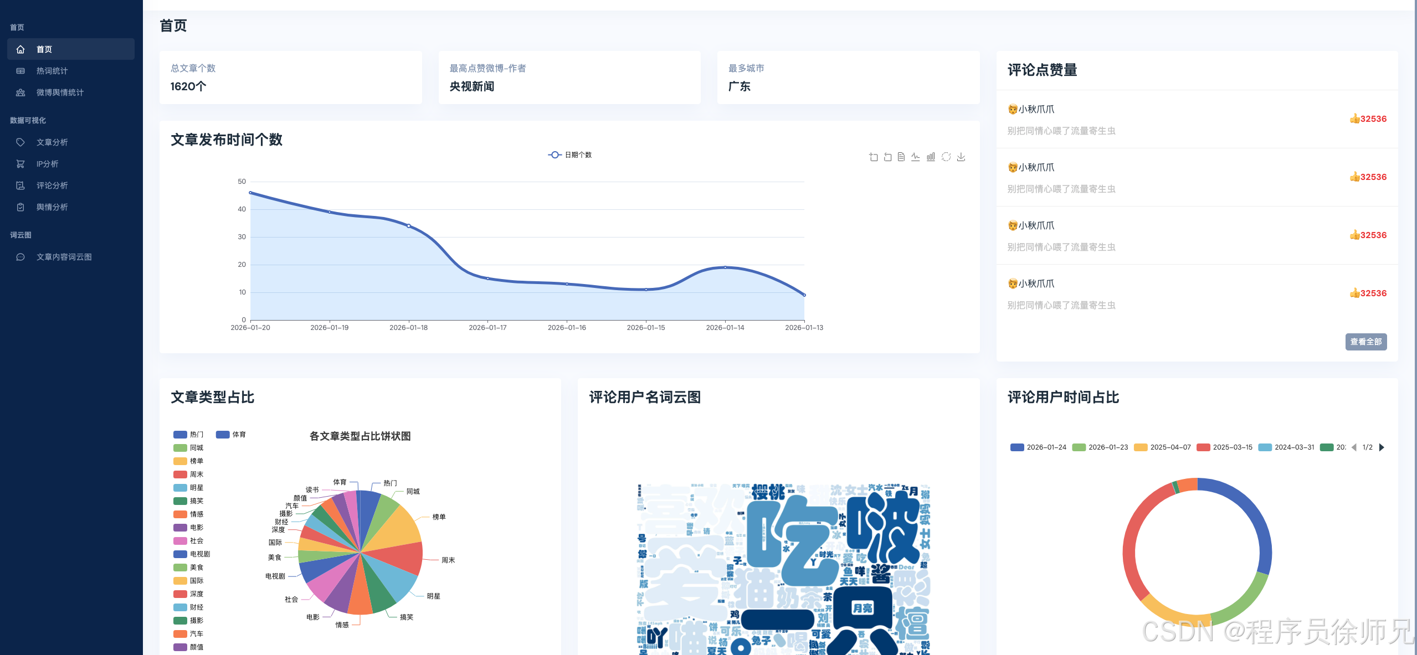Select the area zoom tool on the publish-time chart
Image resolution: width=1417 pixels, height=655 pixels.
874,158
